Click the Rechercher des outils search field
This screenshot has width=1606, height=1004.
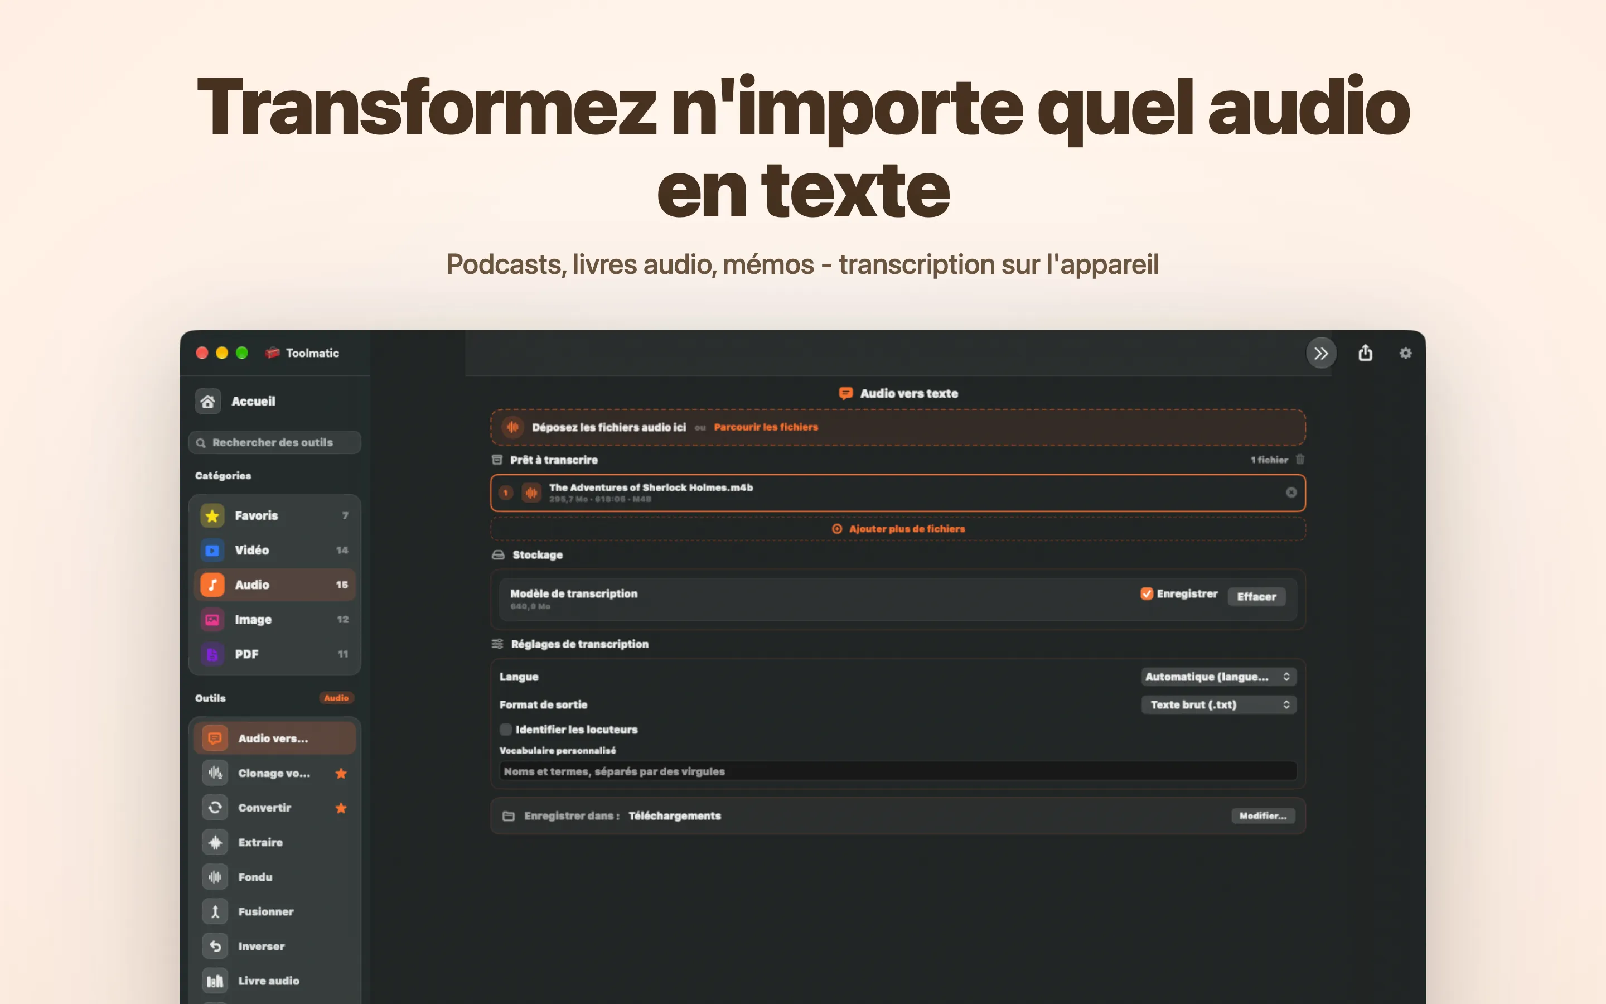(x=275, y=442)
